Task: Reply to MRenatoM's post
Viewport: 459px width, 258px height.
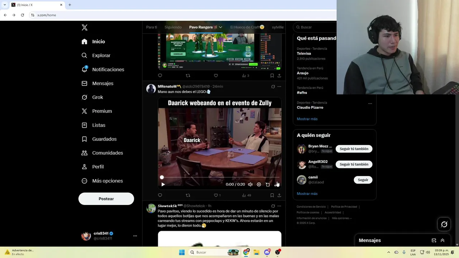Action: coord(160,195)
